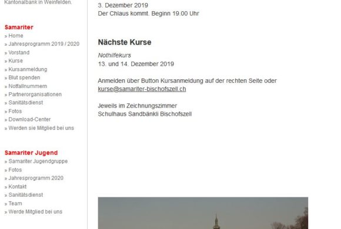Select Sanitätsdienst under Samariter heading
The width and height of the screenshot is (341, 229).
[26, 103]
